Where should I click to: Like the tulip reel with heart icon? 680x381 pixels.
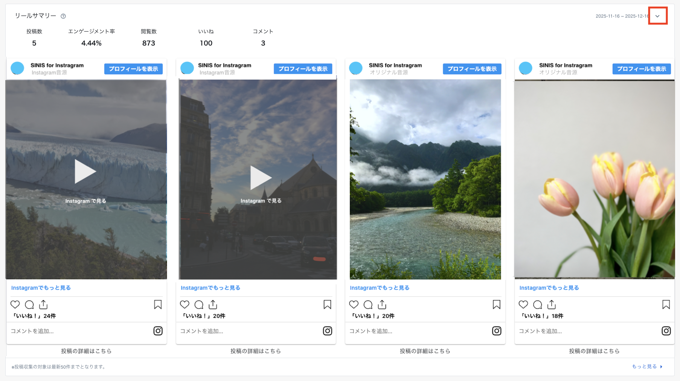pos(523,304)
